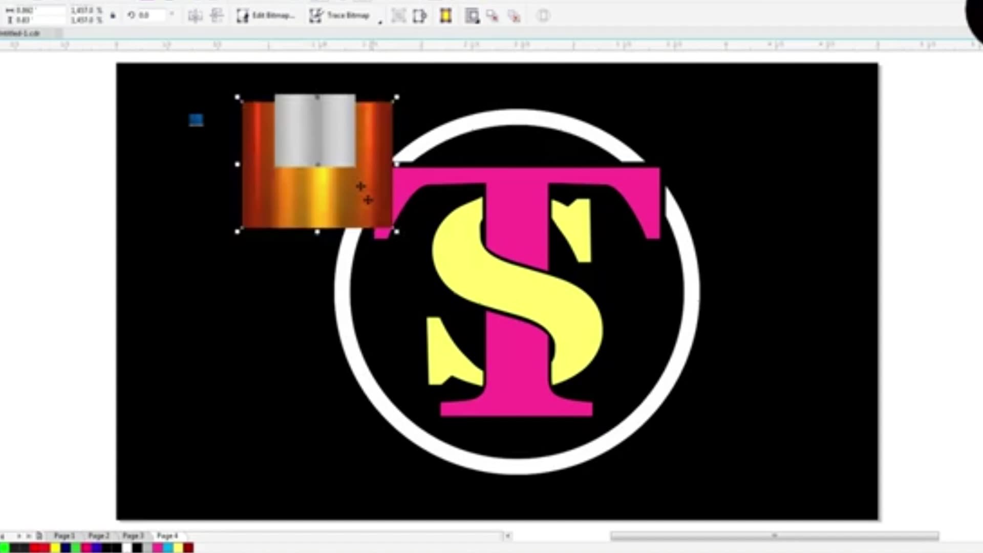
Task: Mirror the selected bitmap vertically
Action: 218,16
